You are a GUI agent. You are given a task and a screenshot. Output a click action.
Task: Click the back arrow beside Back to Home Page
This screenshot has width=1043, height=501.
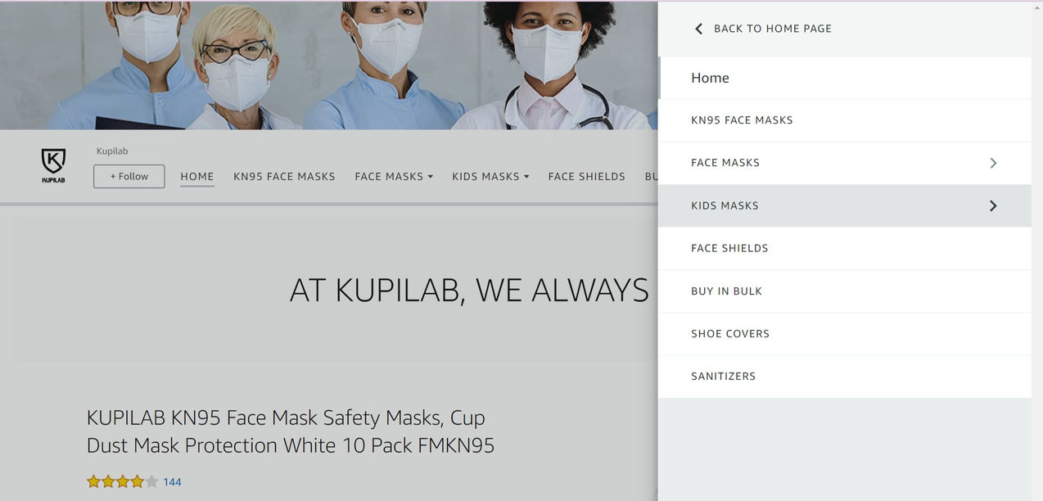[x=698, y=29]
